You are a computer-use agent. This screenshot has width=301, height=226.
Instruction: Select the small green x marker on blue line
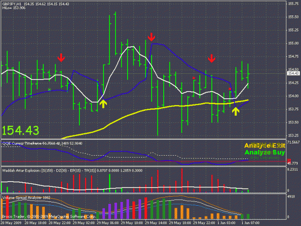click(x=49, y=90)
